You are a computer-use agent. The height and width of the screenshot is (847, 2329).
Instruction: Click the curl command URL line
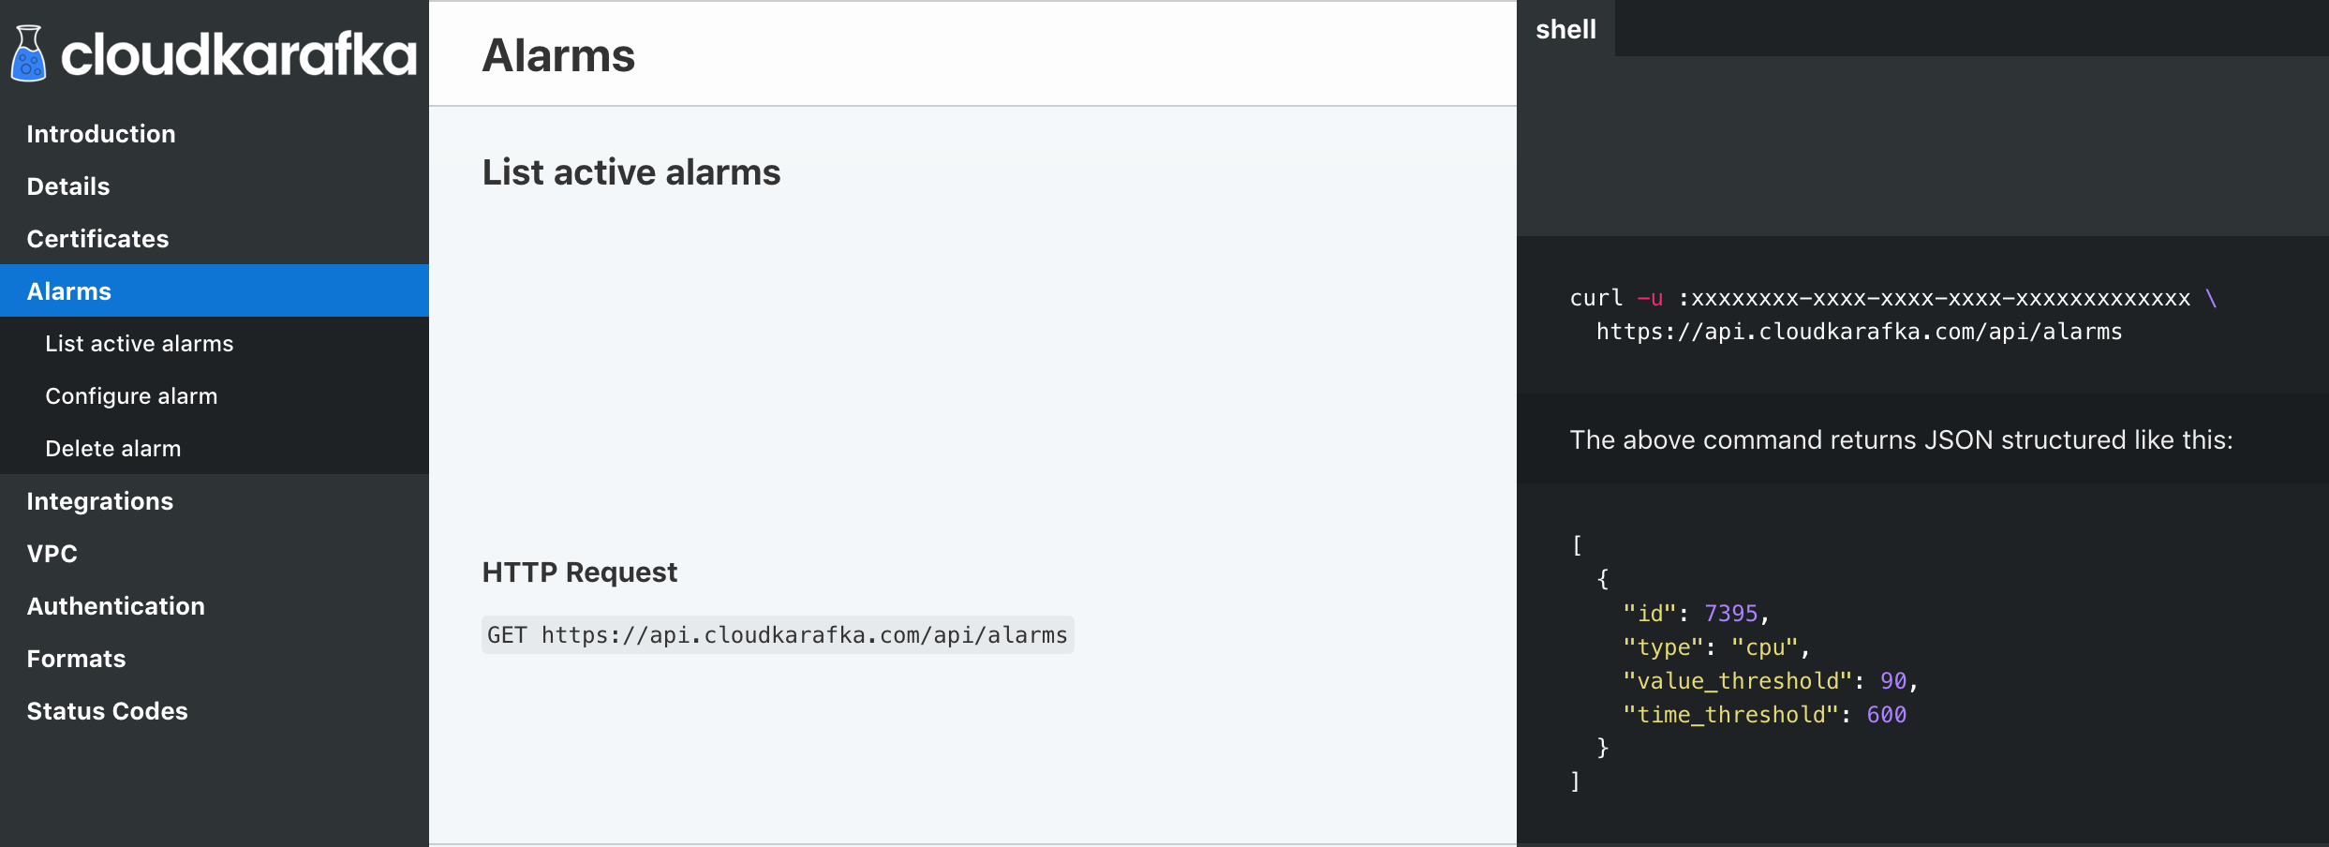coord(1859,332)
